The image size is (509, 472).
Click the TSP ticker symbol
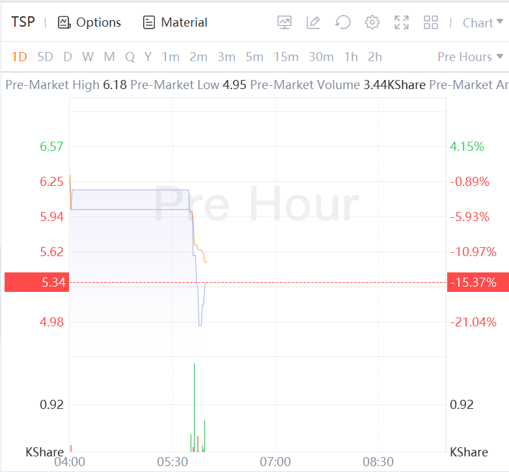23,22
